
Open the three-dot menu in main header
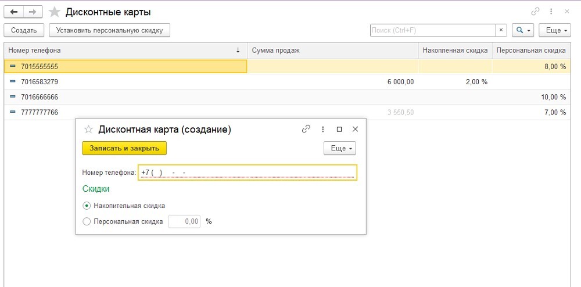[x=551, y=12]
